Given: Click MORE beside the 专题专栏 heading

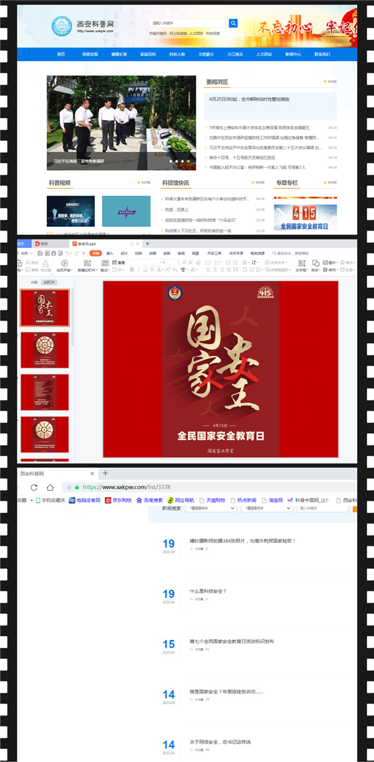Looking at the screenshot, I should click(330, 183).
